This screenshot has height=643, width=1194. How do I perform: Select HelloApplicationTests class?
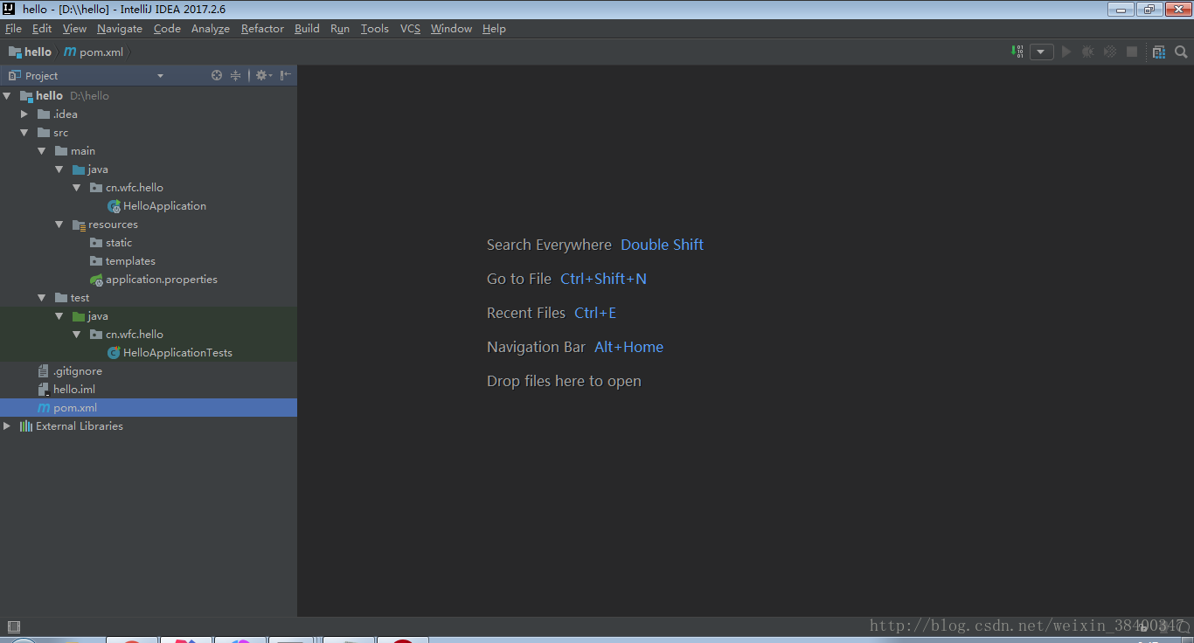pyautogui.click(x=177, y=353)
